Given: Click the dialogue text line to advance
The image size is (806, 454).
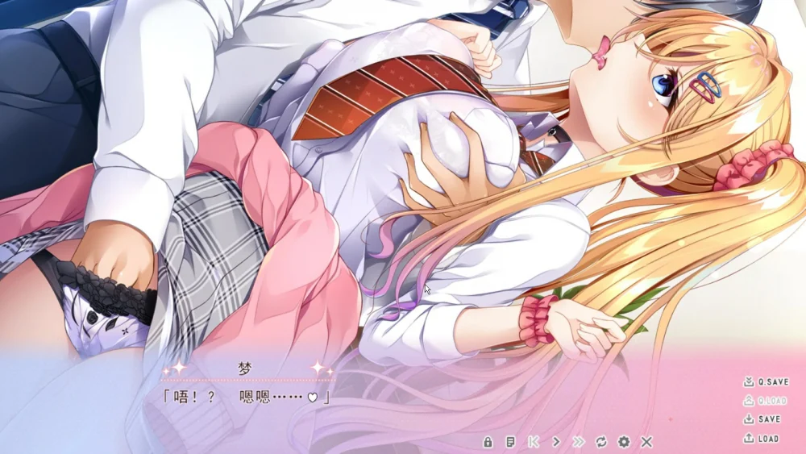Looking at the screenshot, I should coord(245,397).
